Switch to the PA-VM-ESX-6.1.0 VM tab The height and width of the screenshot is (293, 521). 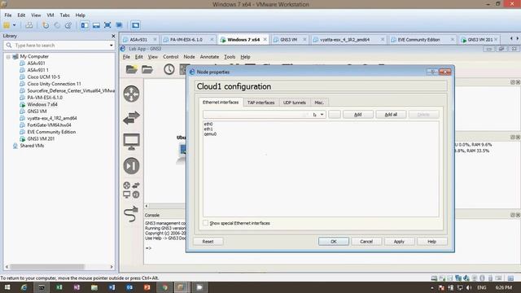pos(186,40)
